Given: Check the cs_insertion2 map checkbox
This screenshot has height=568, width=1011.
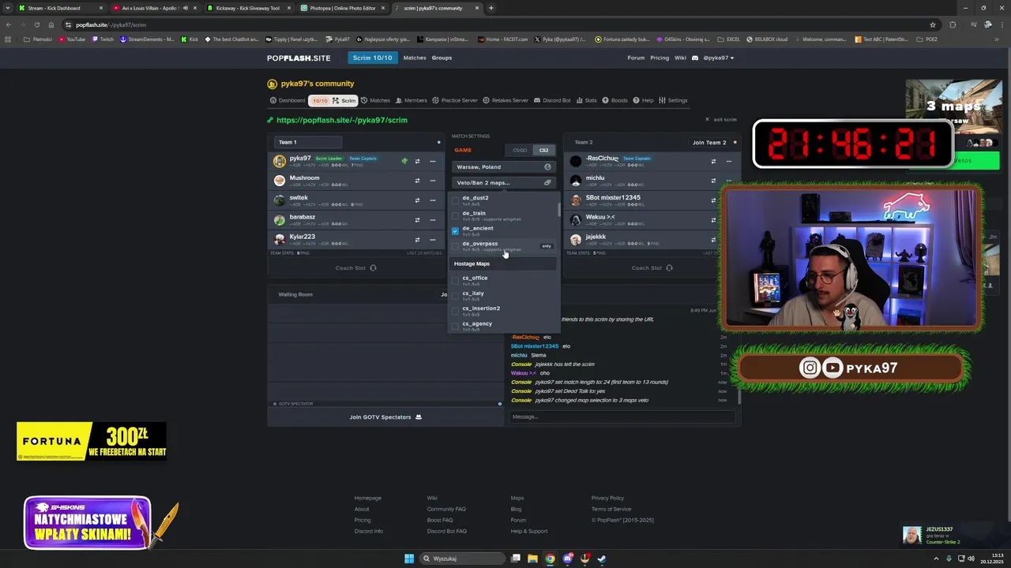Looking at the screenshot, I should point(455,311).
